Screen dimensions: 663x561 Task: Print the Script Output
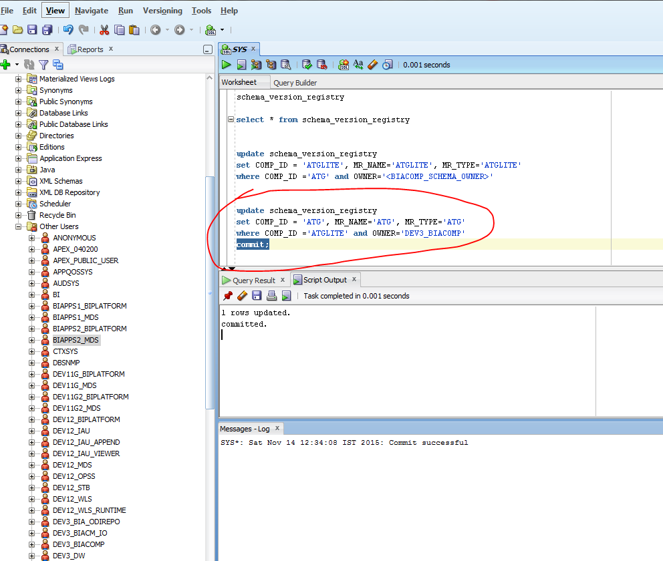coord(271,296)
